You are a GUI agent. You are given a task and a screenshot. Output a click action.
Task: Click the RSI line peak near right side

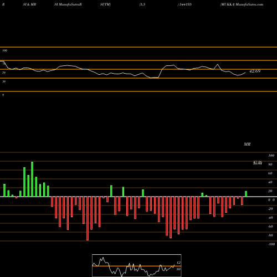[x=218, y=64]
